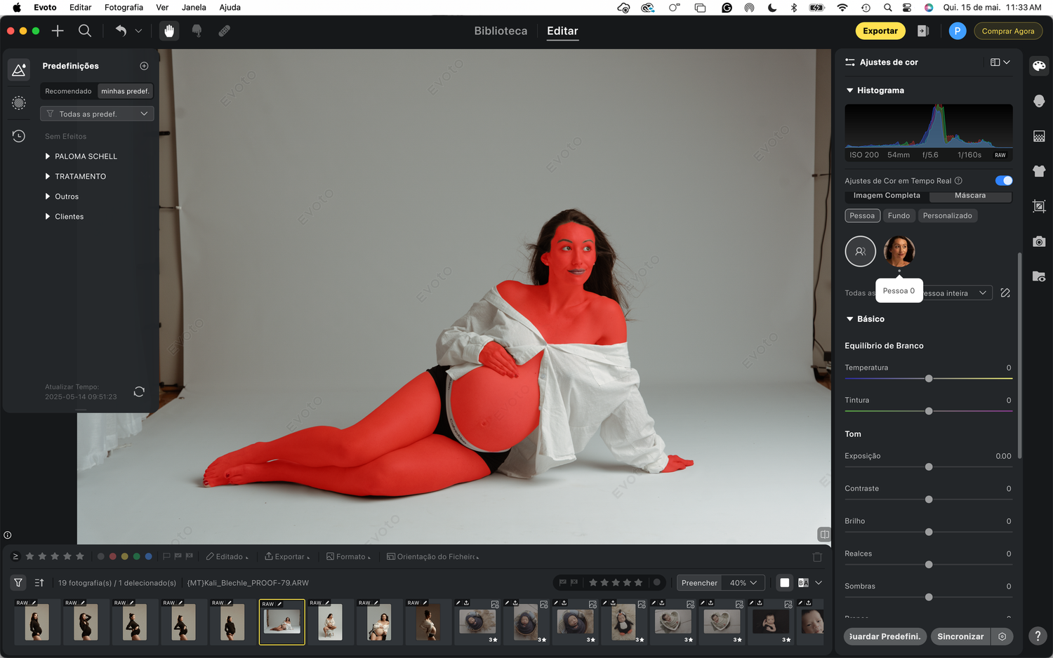The width and height of the screenshot is (1053, 658).
Task: Open the export panel icon beside Exportar
Action: click(x=923, y=31)
